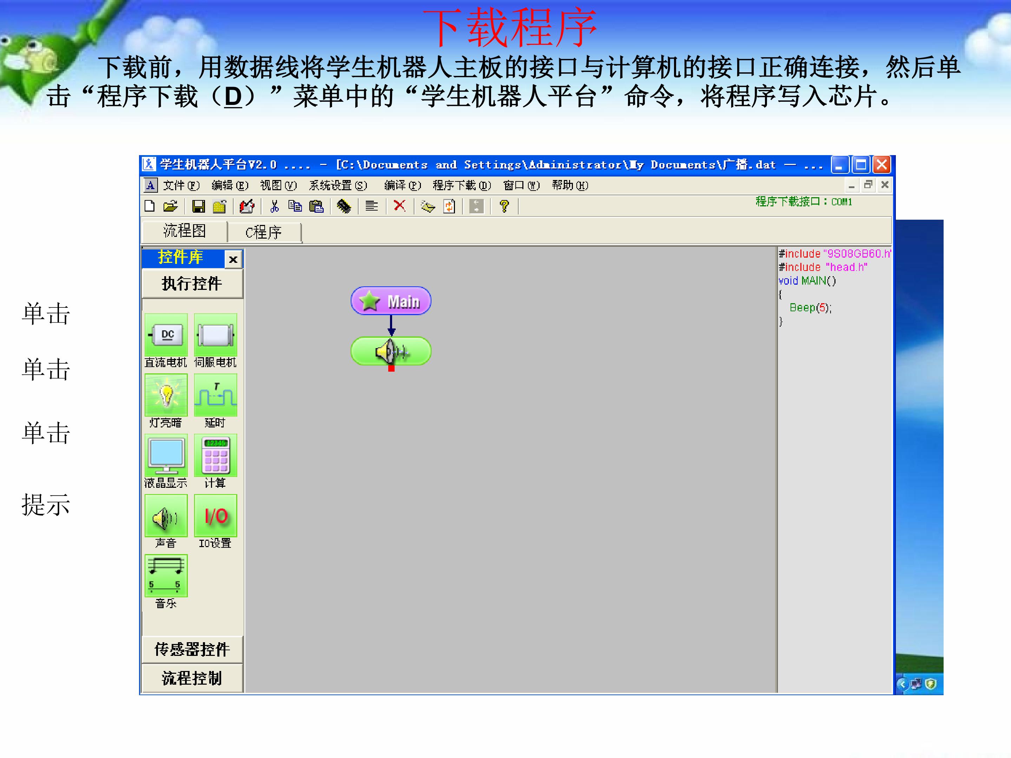Select the 延时 delay control

point(215,395)
